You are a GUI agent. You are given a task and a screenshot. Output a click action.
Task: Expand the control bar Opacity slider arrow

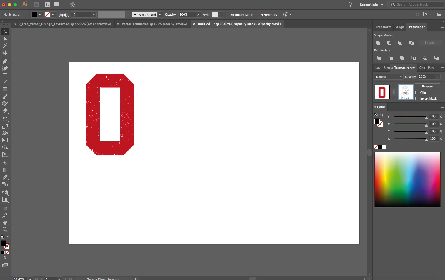198,14
